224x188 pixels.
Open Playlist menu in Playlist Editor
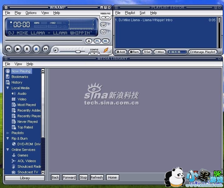pos(130,13)
